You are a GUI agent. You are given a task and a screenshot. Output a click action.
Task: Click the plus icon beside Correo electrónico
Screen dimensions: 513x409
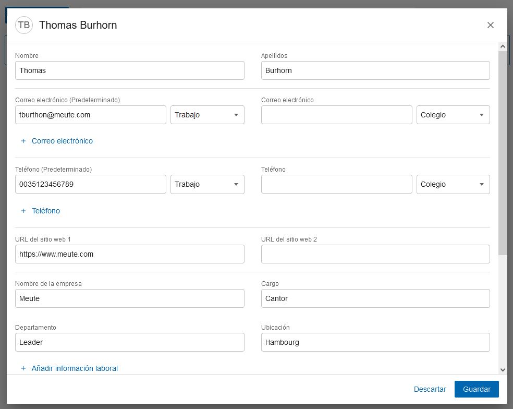click(23, 141)
